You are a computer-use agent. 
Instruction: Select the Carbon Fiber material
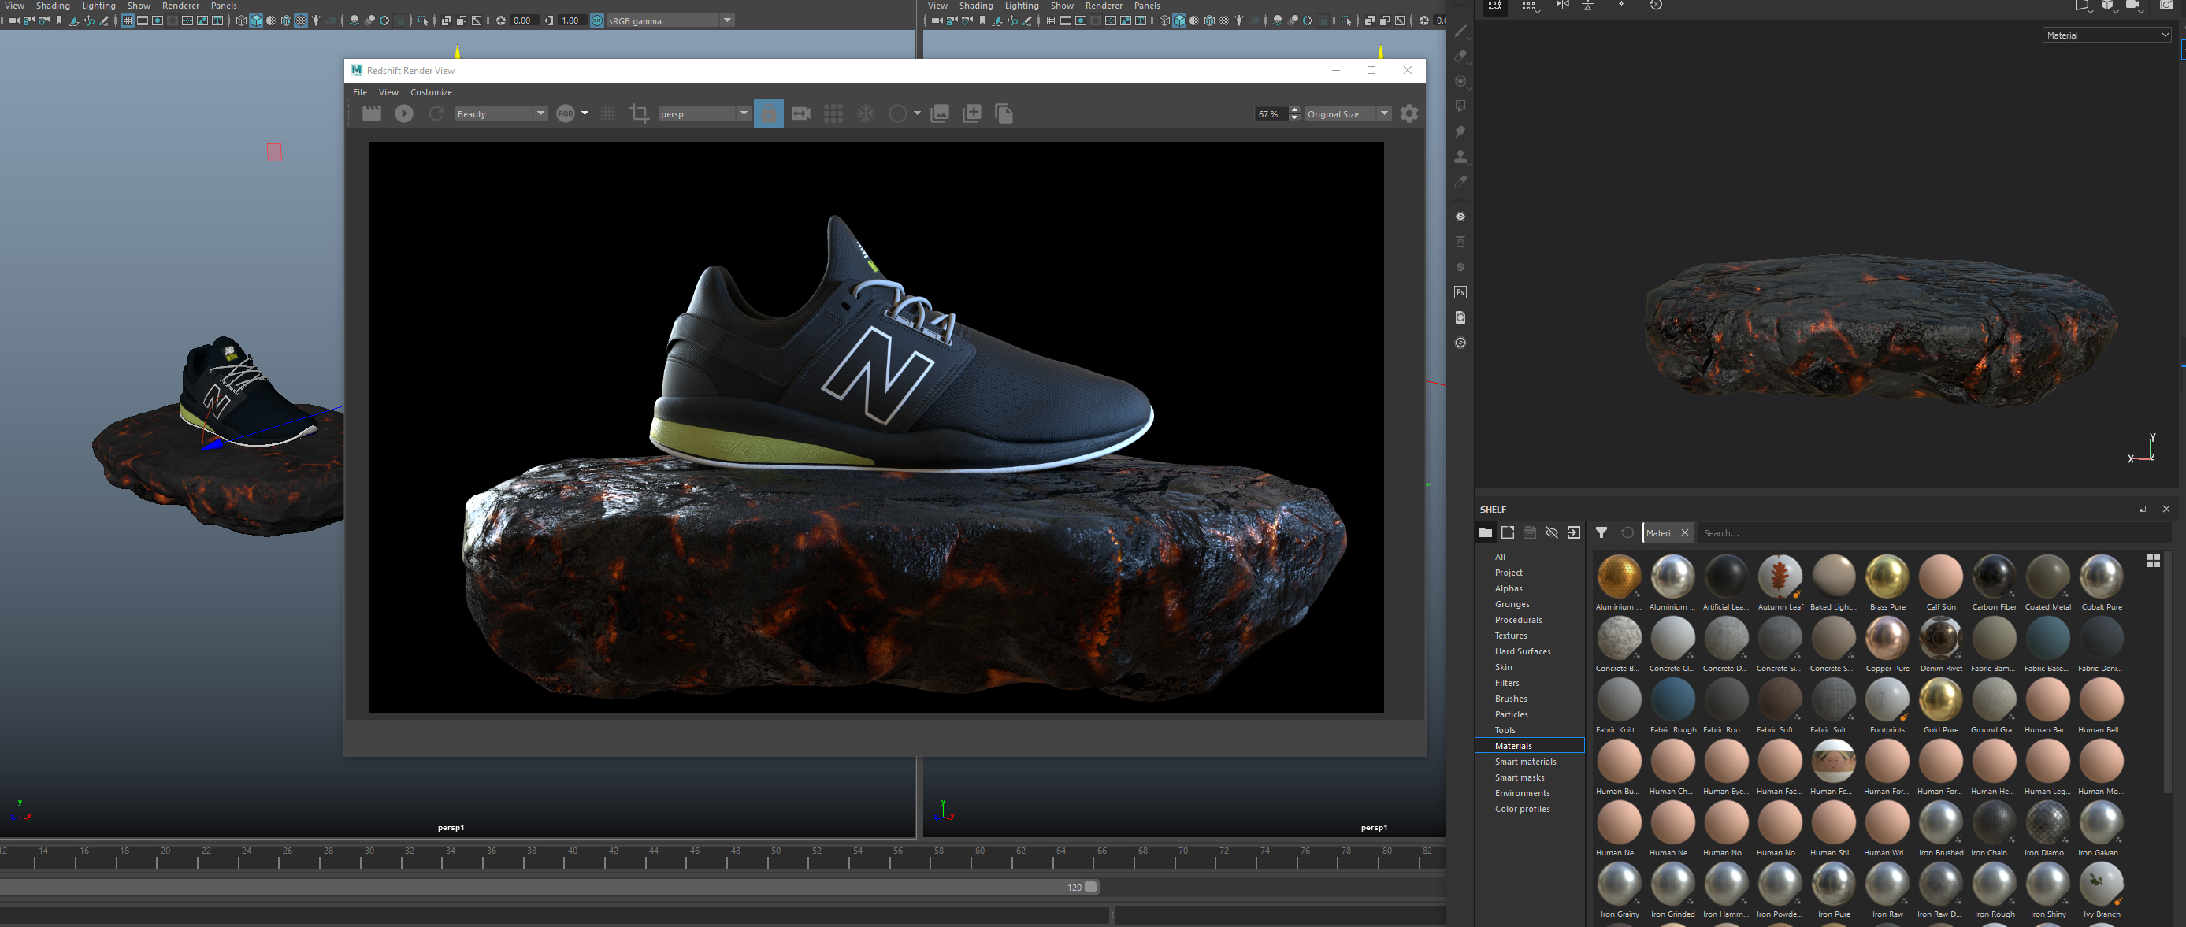coord(1995,583)
